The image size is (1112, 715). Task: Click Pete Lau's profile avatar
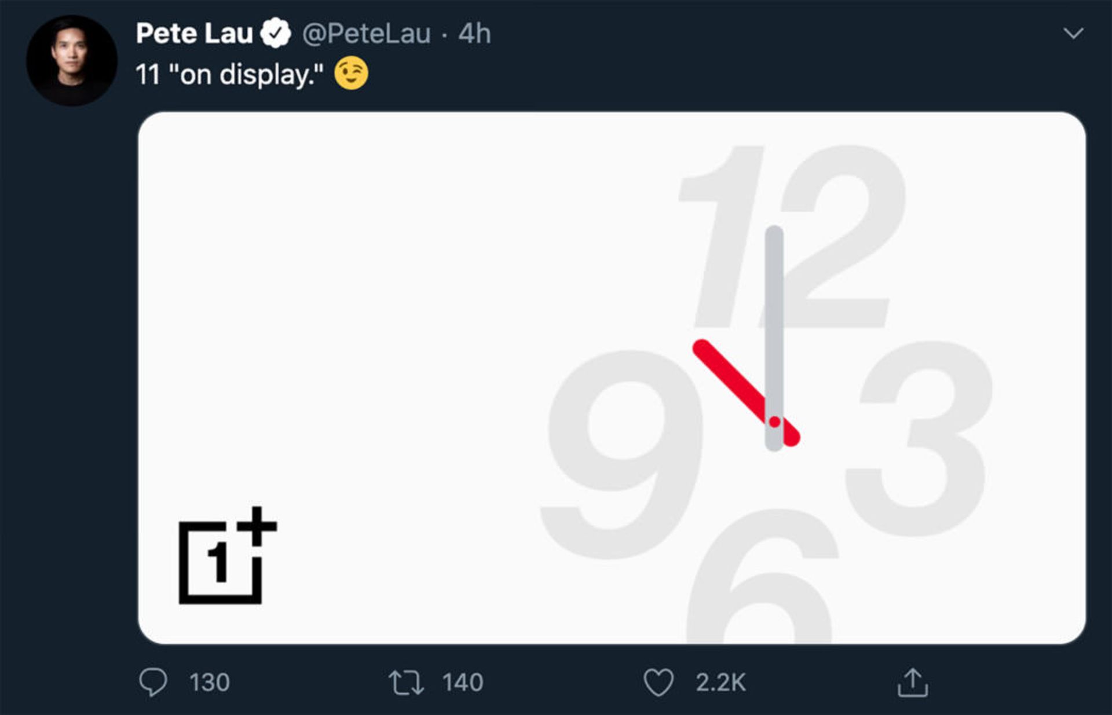[72, 55]
